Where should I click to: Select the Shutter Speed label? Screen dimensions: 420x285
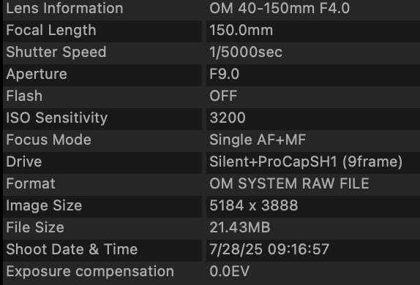pos(56,52)
